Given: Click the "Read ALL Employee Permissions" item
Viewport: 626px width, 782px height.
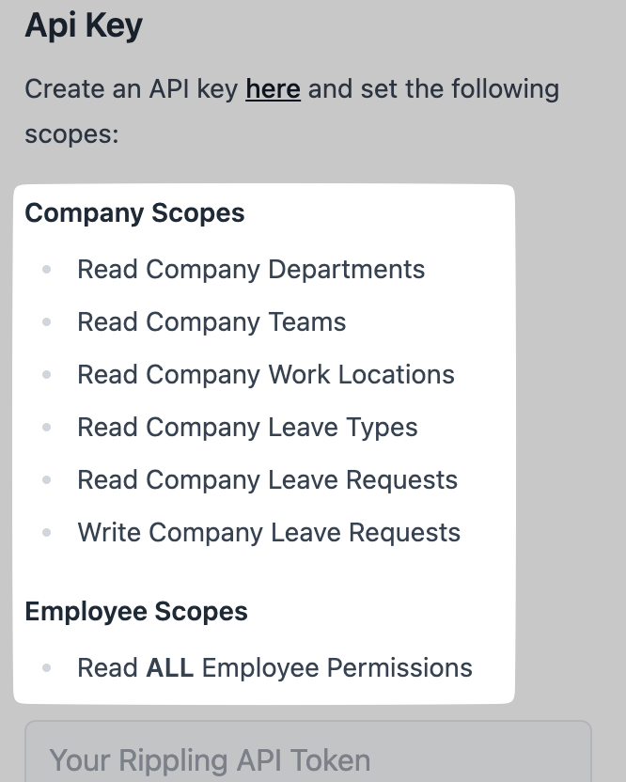Looking at the screenshot, I should click(274, 667).
